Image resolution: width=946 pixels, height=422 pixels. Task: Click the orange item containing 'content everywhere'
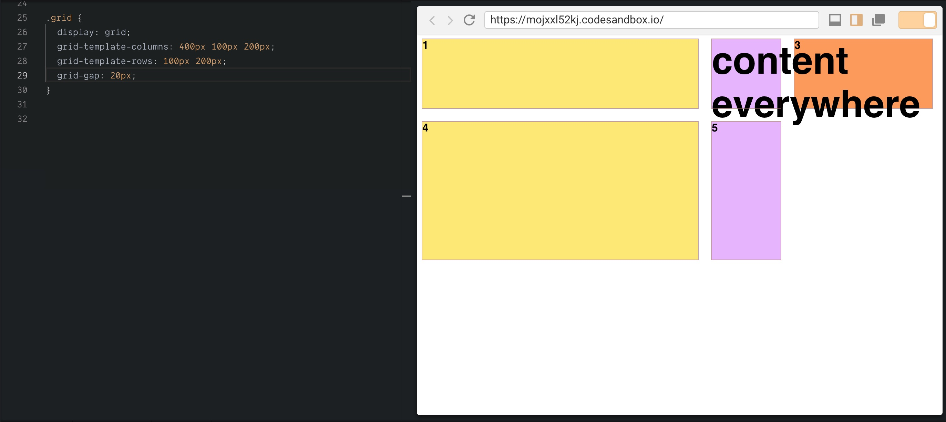coord(863,73)
